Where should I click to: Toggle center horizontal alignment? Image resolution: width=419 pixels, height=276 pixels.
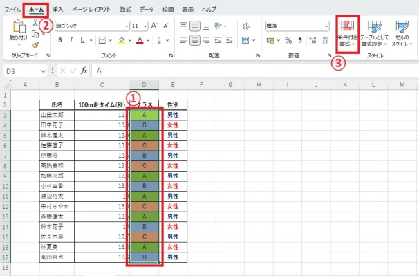pyautogui.click(x=195, y=40)
